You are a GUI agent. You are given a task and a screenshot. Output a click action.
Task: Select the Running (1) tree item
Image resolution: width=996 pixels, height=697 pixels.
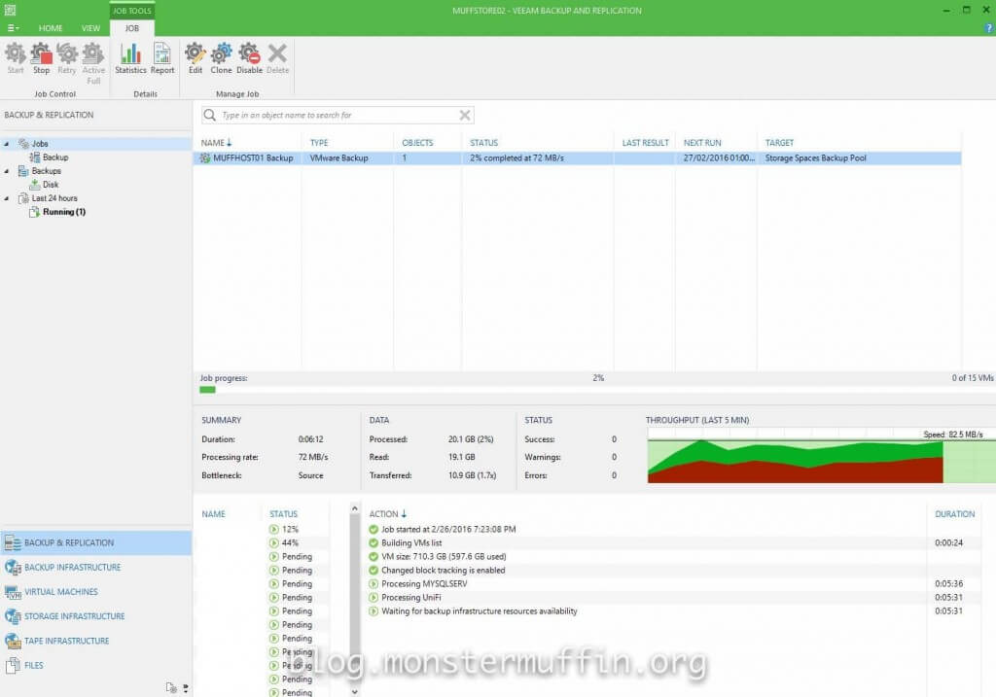[64, 212]
